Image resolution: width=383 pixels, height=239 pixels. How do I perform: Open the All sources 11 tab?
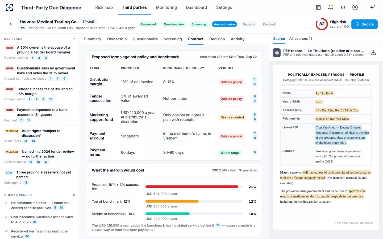pyautogui.click(x=301, y=39)
